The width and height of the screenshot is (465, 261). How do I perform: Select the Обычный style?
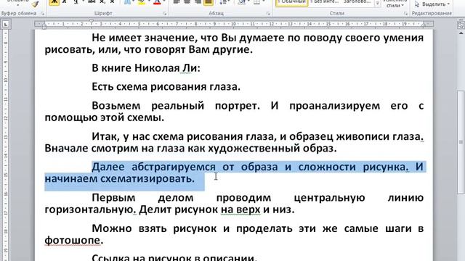[292, 3]
